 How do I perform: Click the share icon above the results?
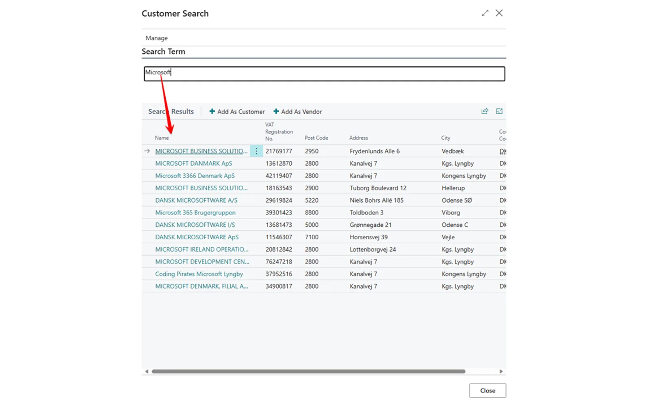click(485, 111)
